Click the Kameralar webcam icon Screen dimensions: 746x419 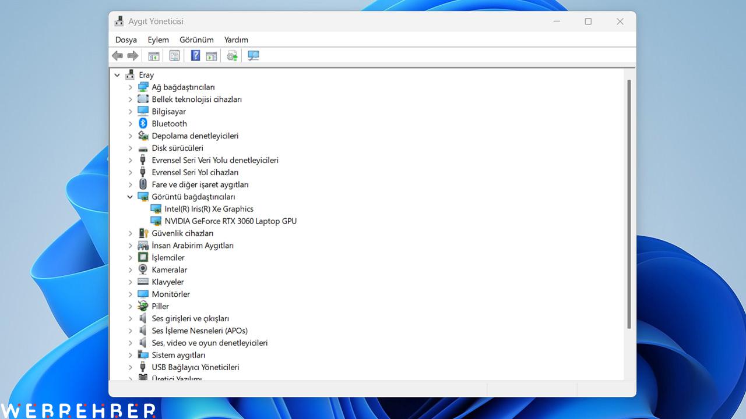[x=143, y=269]
